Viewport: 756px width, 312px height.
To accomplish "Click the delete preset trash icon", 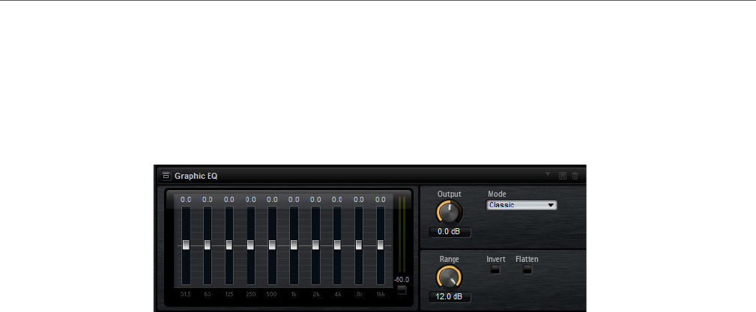I will coord(575,177).
